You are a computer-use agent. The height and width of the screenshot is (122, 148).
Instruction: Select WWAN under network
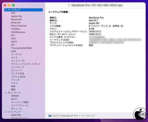15,96
